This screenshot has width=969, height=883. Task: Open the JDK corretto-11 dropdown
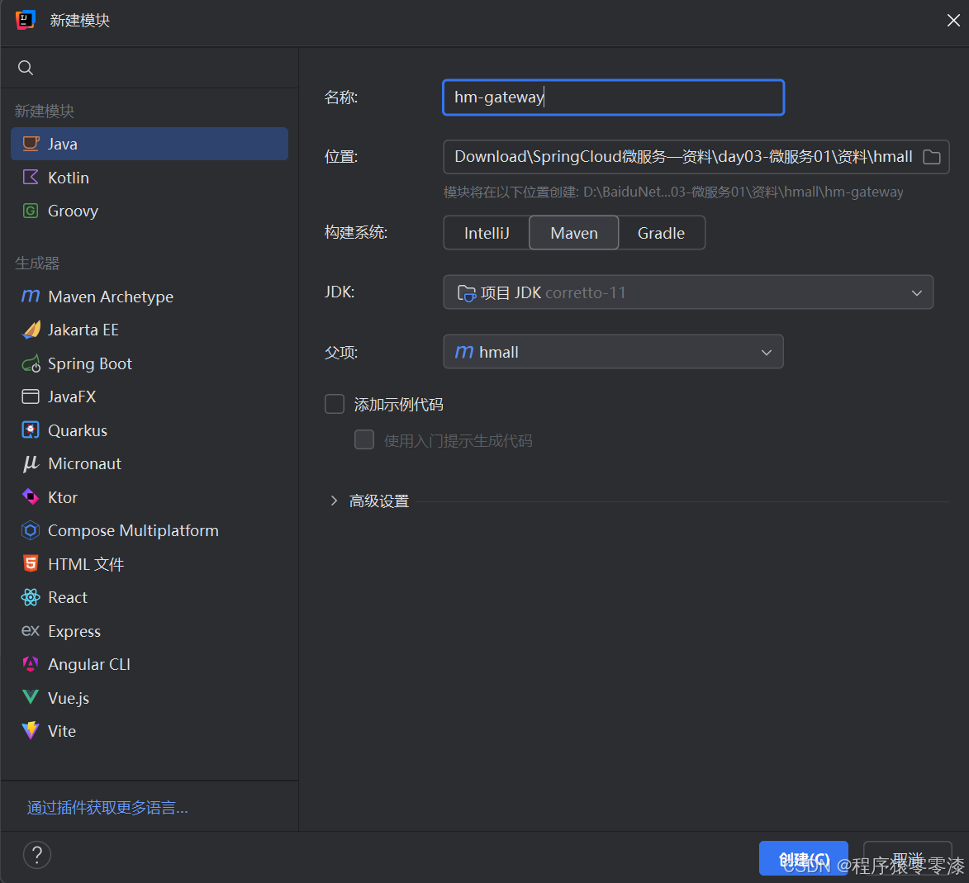pos(688,292)
